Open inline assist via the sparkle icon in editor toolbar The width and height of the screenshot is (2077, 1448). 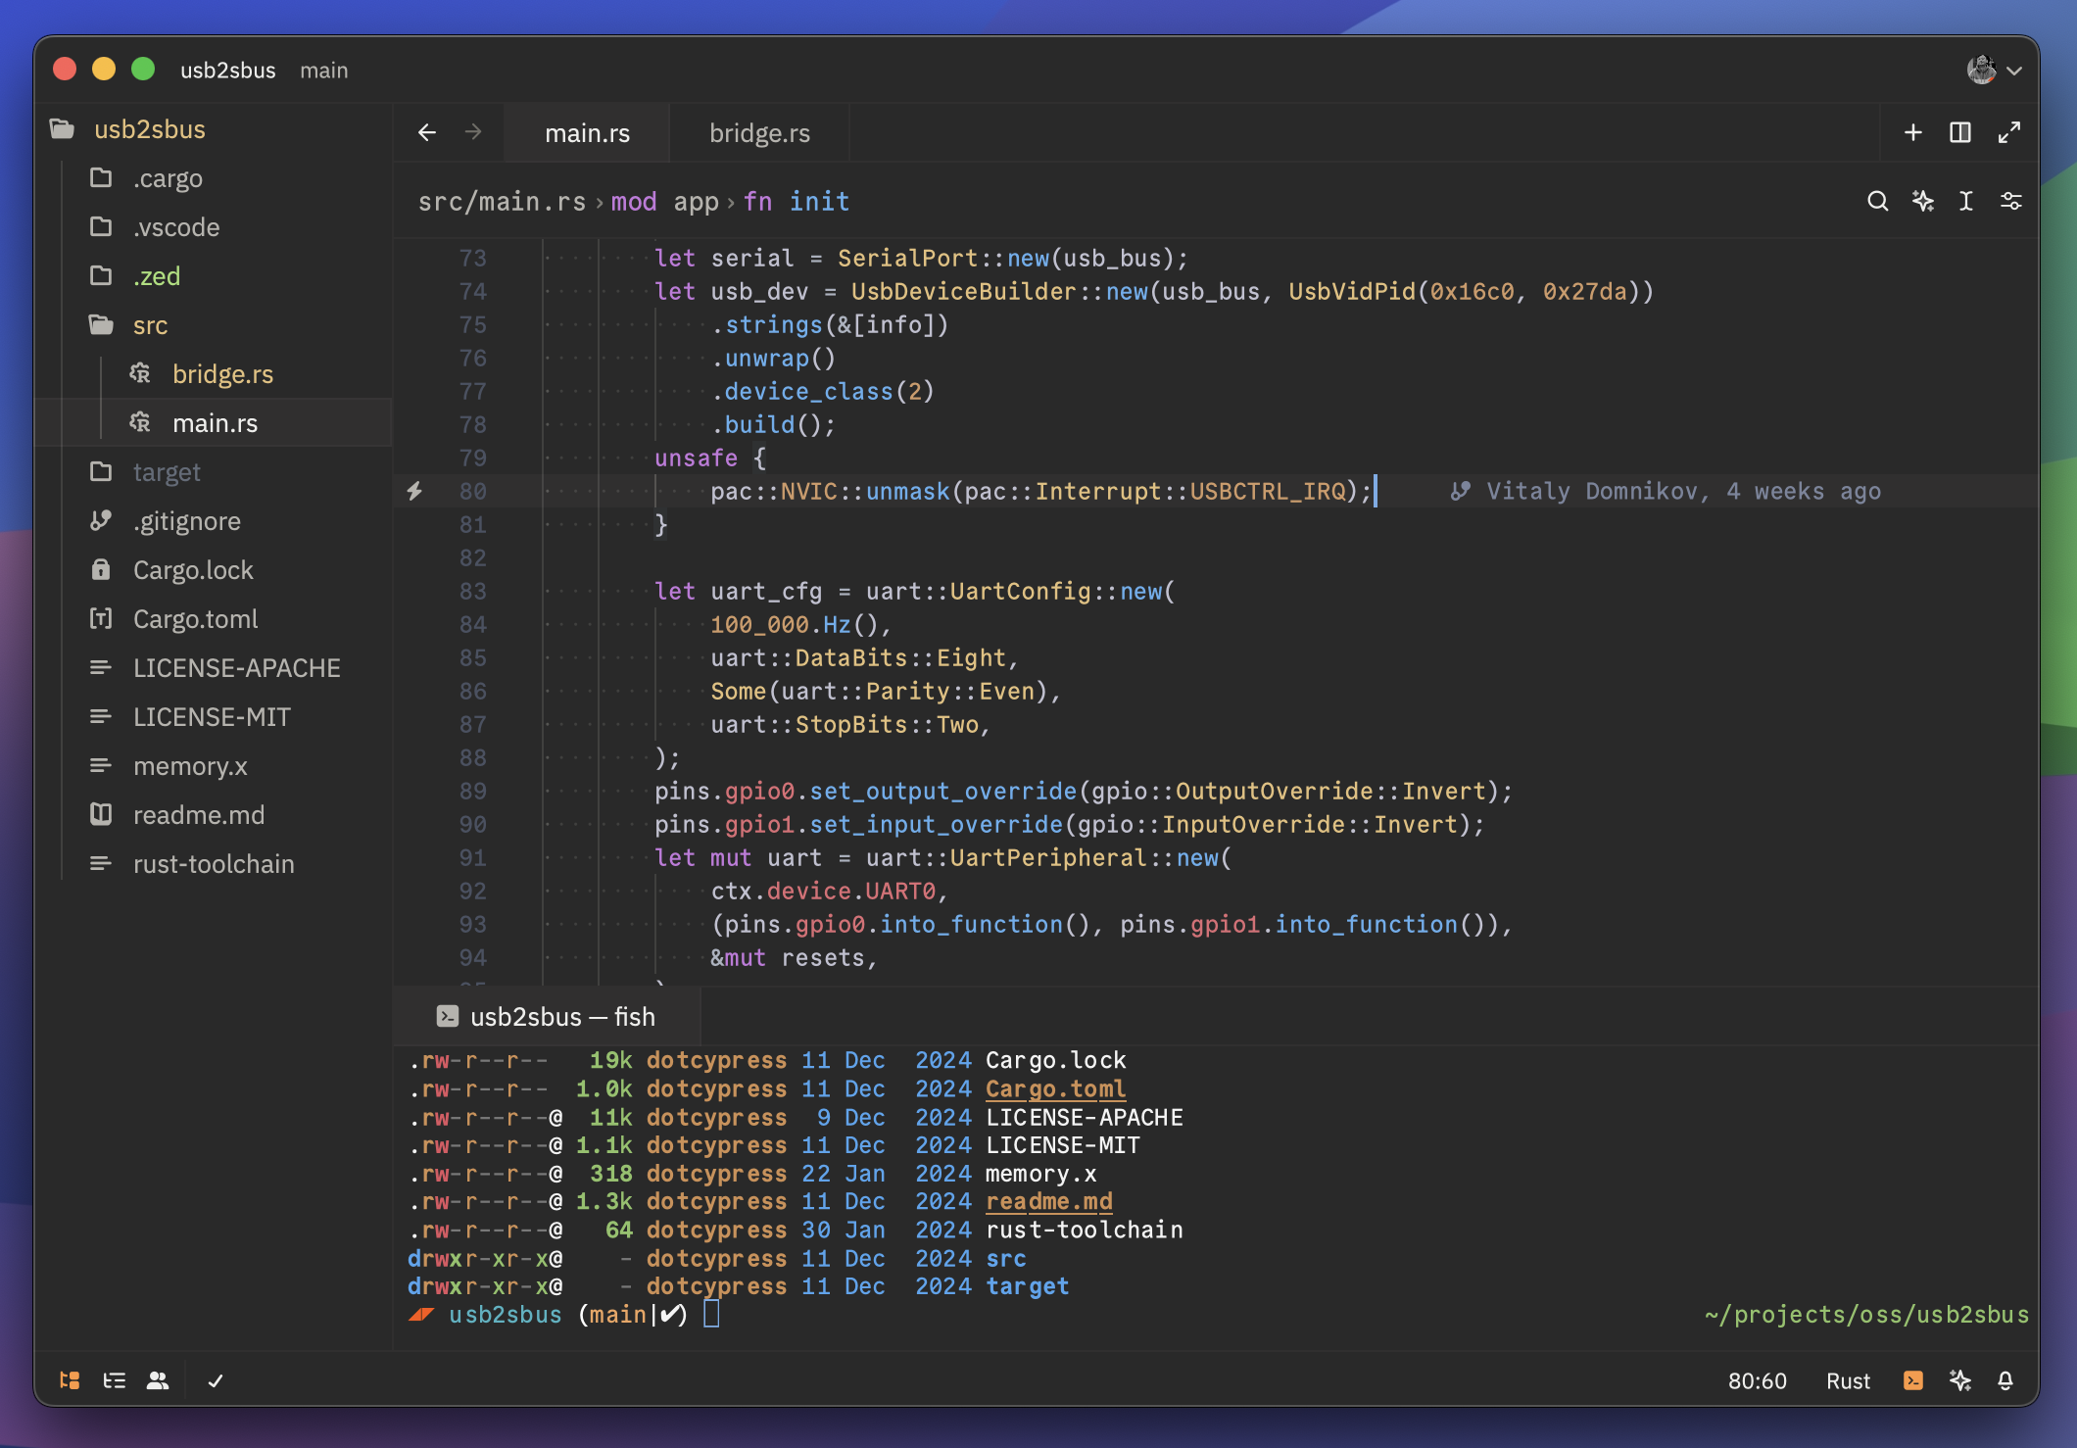coord(1922,201)
